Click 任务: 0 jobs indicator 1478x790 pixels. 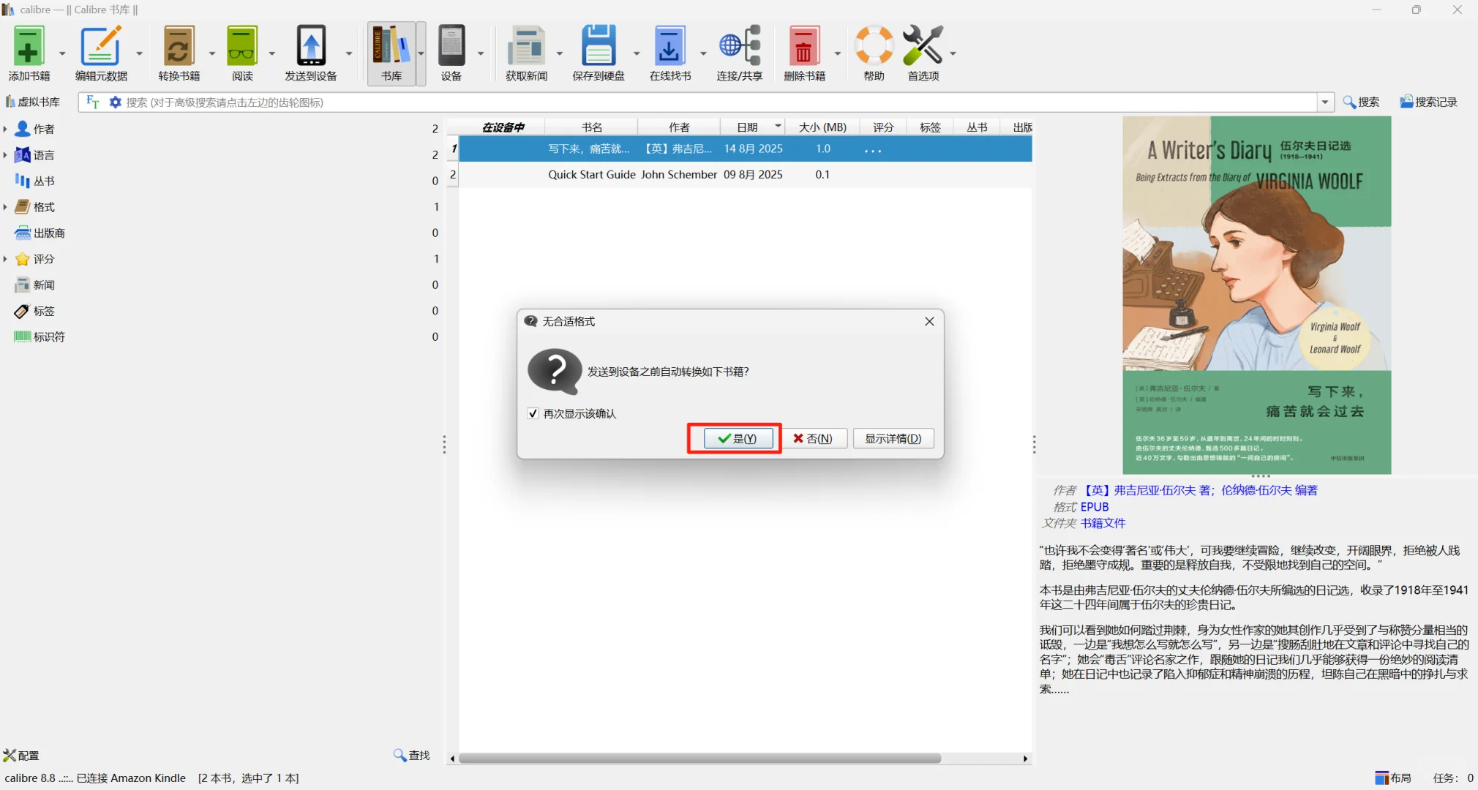point(1452,778)
